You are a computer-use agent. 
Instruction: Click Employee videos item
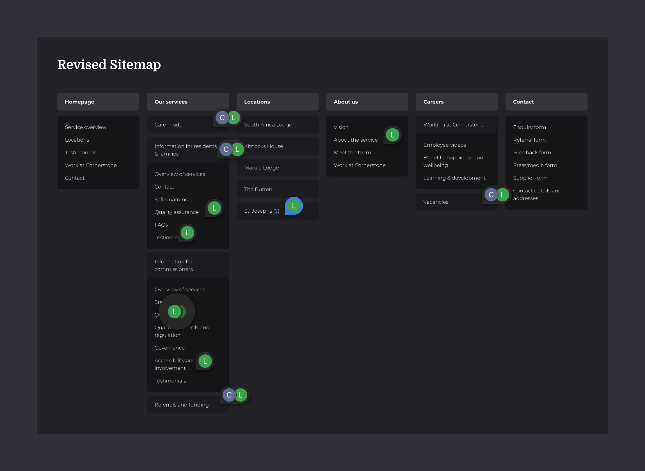pyautogui.click(x=444, y=145)
